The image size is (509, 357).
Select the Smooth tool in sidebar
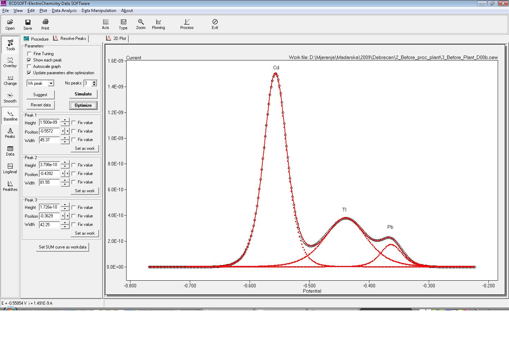click(10, 98)
